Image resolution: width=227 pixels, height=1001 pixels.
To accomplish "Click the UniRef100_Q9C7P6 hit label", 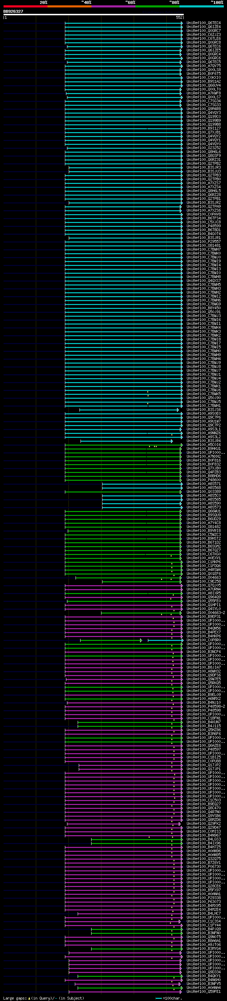I will pyautogui.click(x=204, y=417).
